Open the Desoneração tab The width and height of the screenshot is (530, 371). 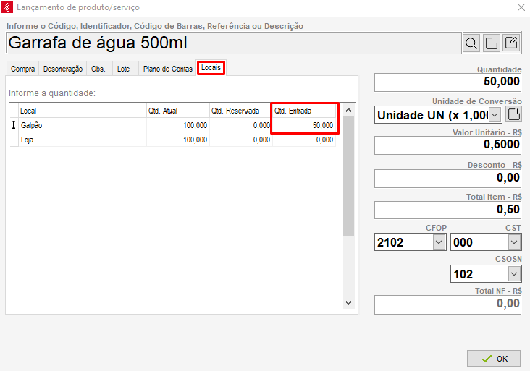[63, 69]
